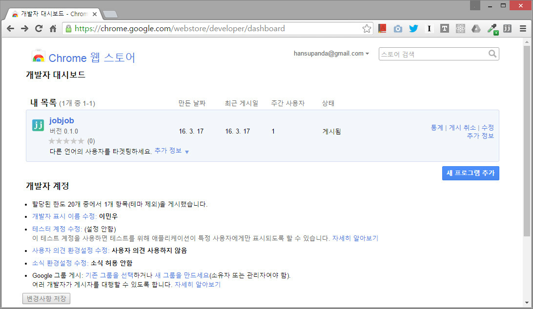
Task: Click the 'T' box extension icon
Action: pyautogui.click(x=445, y=29)
